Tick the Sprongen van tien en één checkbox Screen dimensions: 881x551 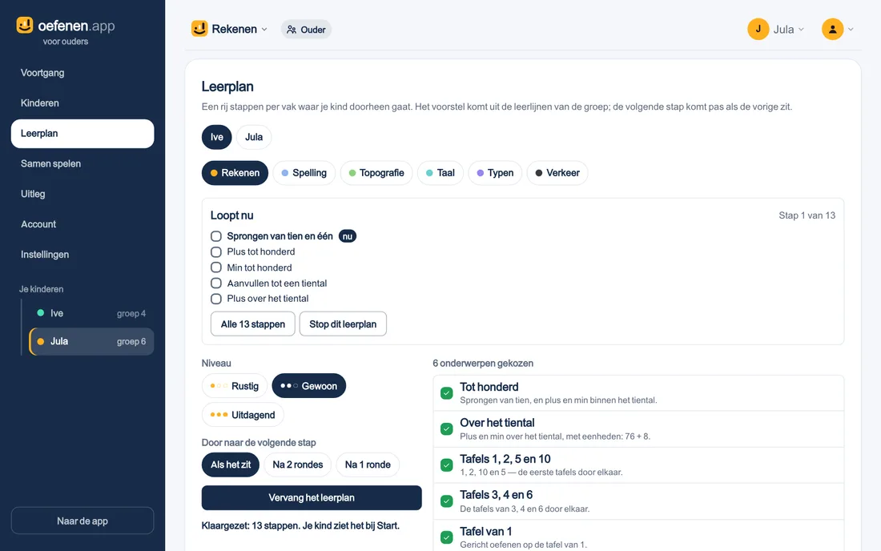[215, 236]
